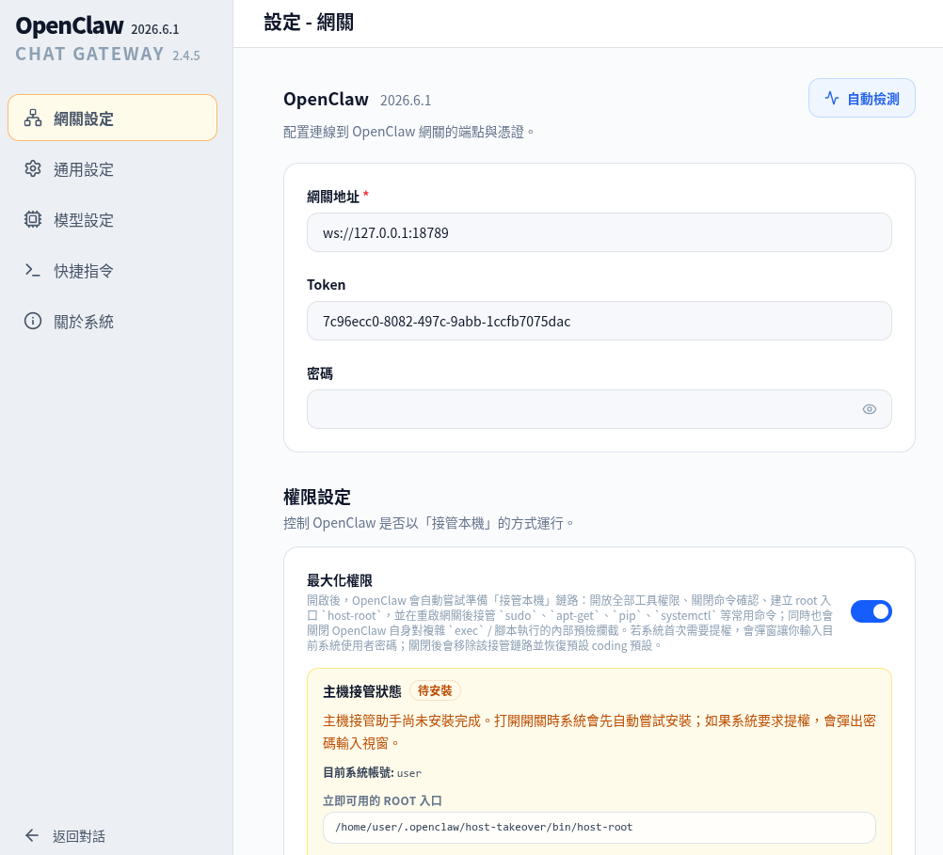Click the 設定 - 網關 page header
The image size is (943, 855).
309,23
